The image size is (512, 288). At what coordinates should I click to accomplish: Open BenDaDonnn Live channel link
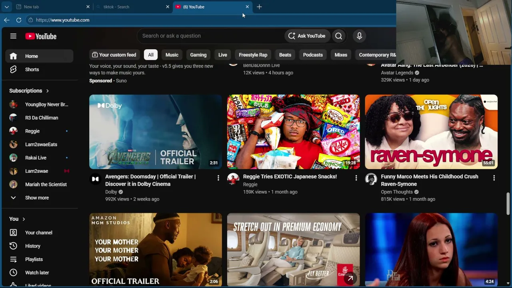coord(262,65)
